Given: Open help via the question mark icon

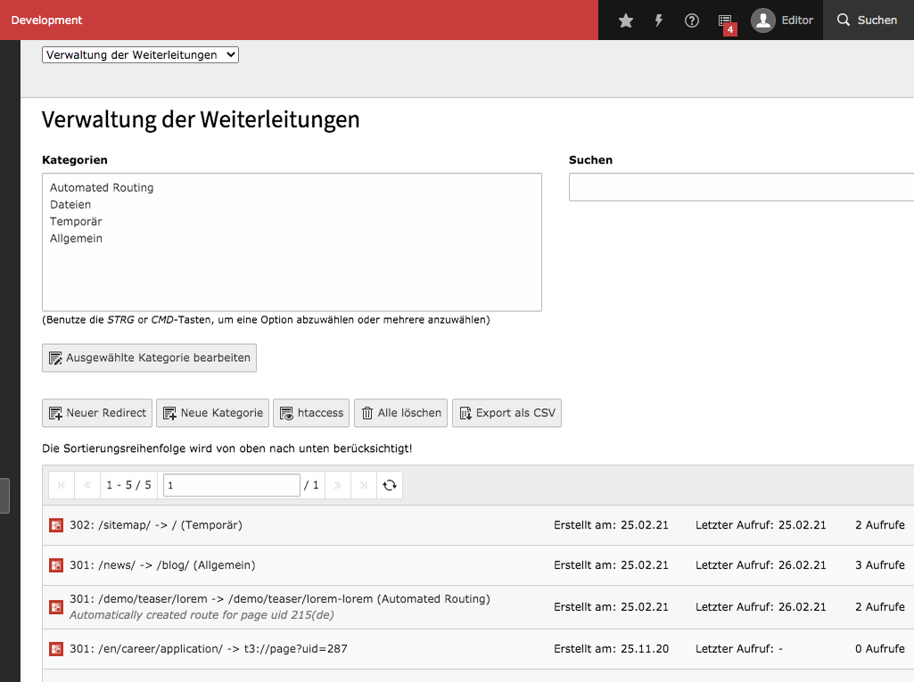Looking at the screenshot, I should 691,20.
